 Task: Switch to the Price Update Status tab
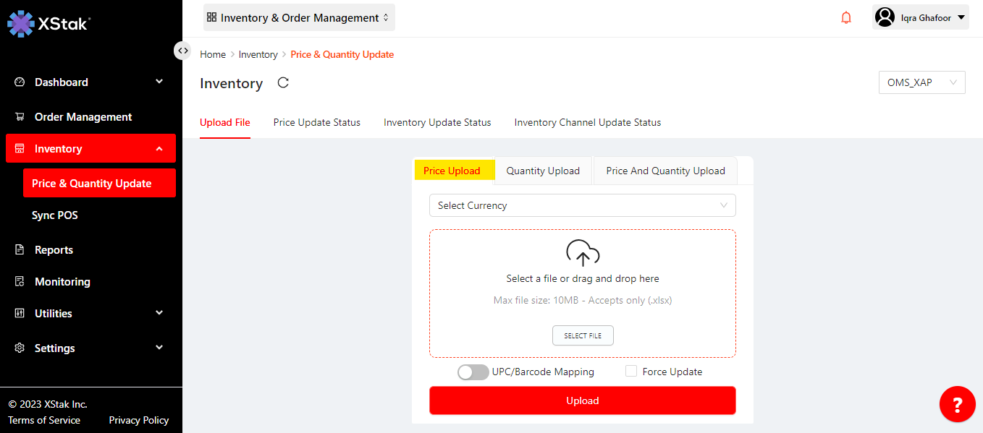[316, 123]
